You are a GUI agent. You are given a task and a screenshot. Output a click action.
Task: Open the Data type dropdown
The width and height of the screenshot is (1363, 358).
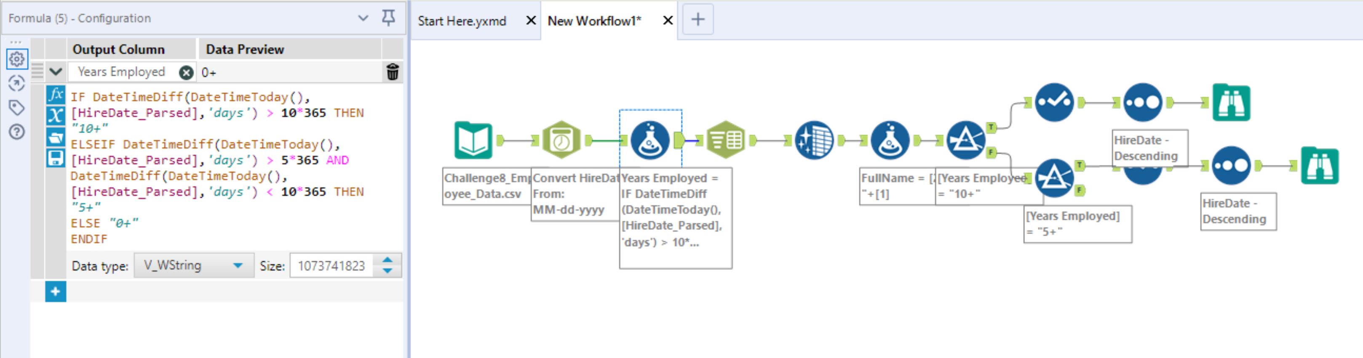coord(238,265)
